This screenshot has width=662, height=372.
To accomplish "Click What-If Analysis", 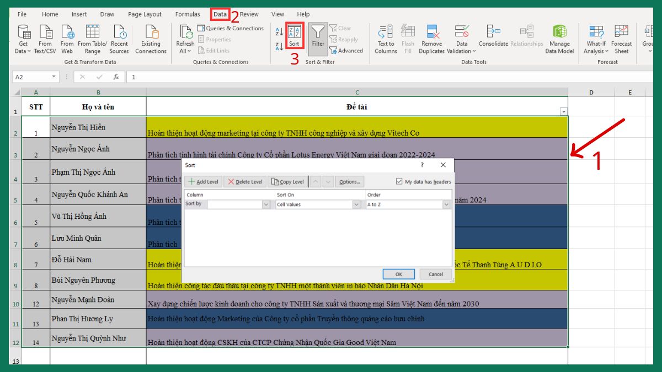I will tap(596, 39).
